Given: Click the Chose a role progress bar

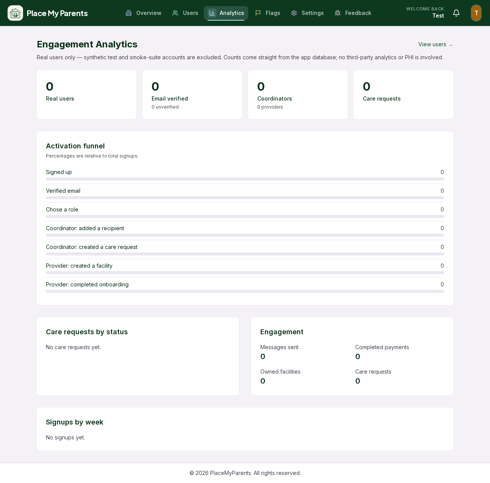Looking at the screenshot, I should click(x=245, y=216).
